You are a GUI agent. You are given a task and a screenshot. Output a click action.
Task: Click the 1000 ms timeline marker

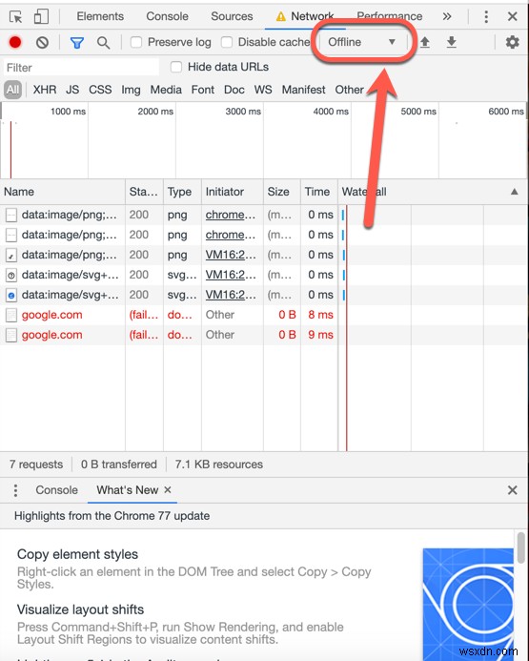click(68, 112)
